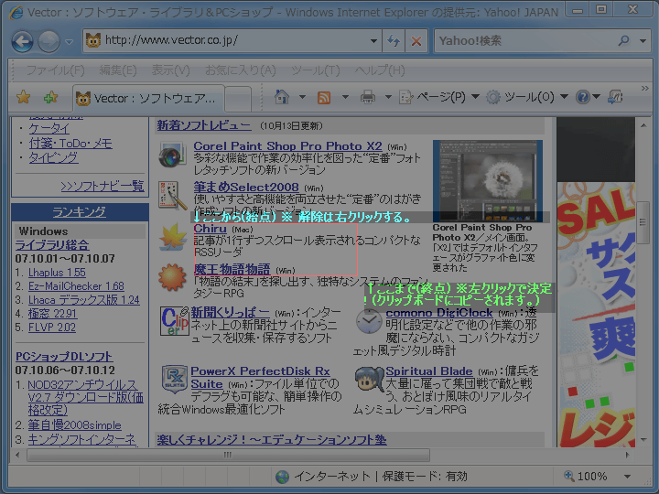Screen dimensions: 659x494
Task: Open the Help question mark menu
Action: [588, 98]
